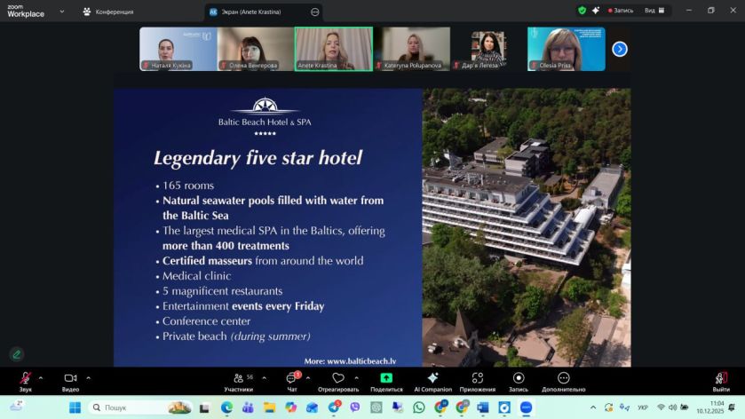This screenshot has width=745, height=419.
Task: Select Олена Венгерова's video thumbnail
Action: point(256,49)
